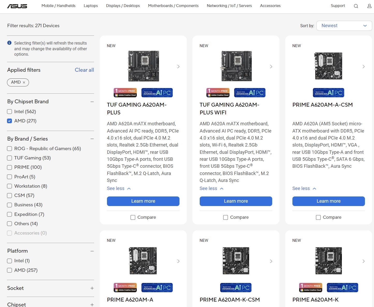The image size is (374, 307).
Task: Click AI PC badge on PRIME A620AM-A card
Action: (x=157, y=288)
